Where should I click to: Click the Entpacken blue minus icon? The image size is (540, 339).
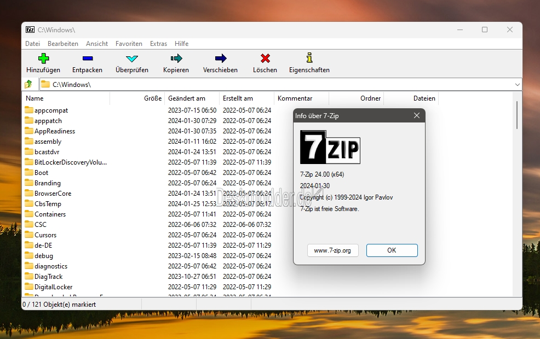point(88,59)
